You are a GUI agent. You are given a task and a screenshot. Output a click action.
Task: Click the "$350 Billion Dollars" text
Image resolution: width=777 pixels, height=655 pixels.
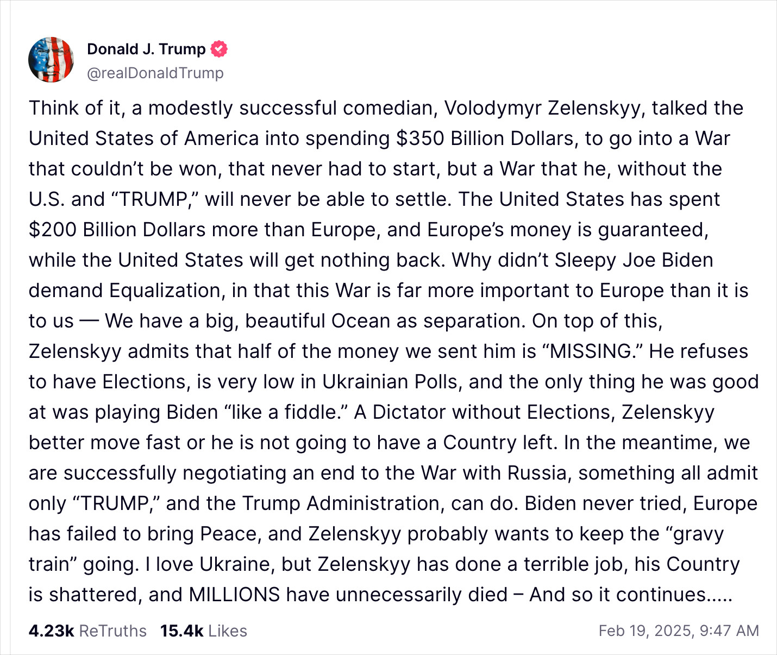pos(485,138)
